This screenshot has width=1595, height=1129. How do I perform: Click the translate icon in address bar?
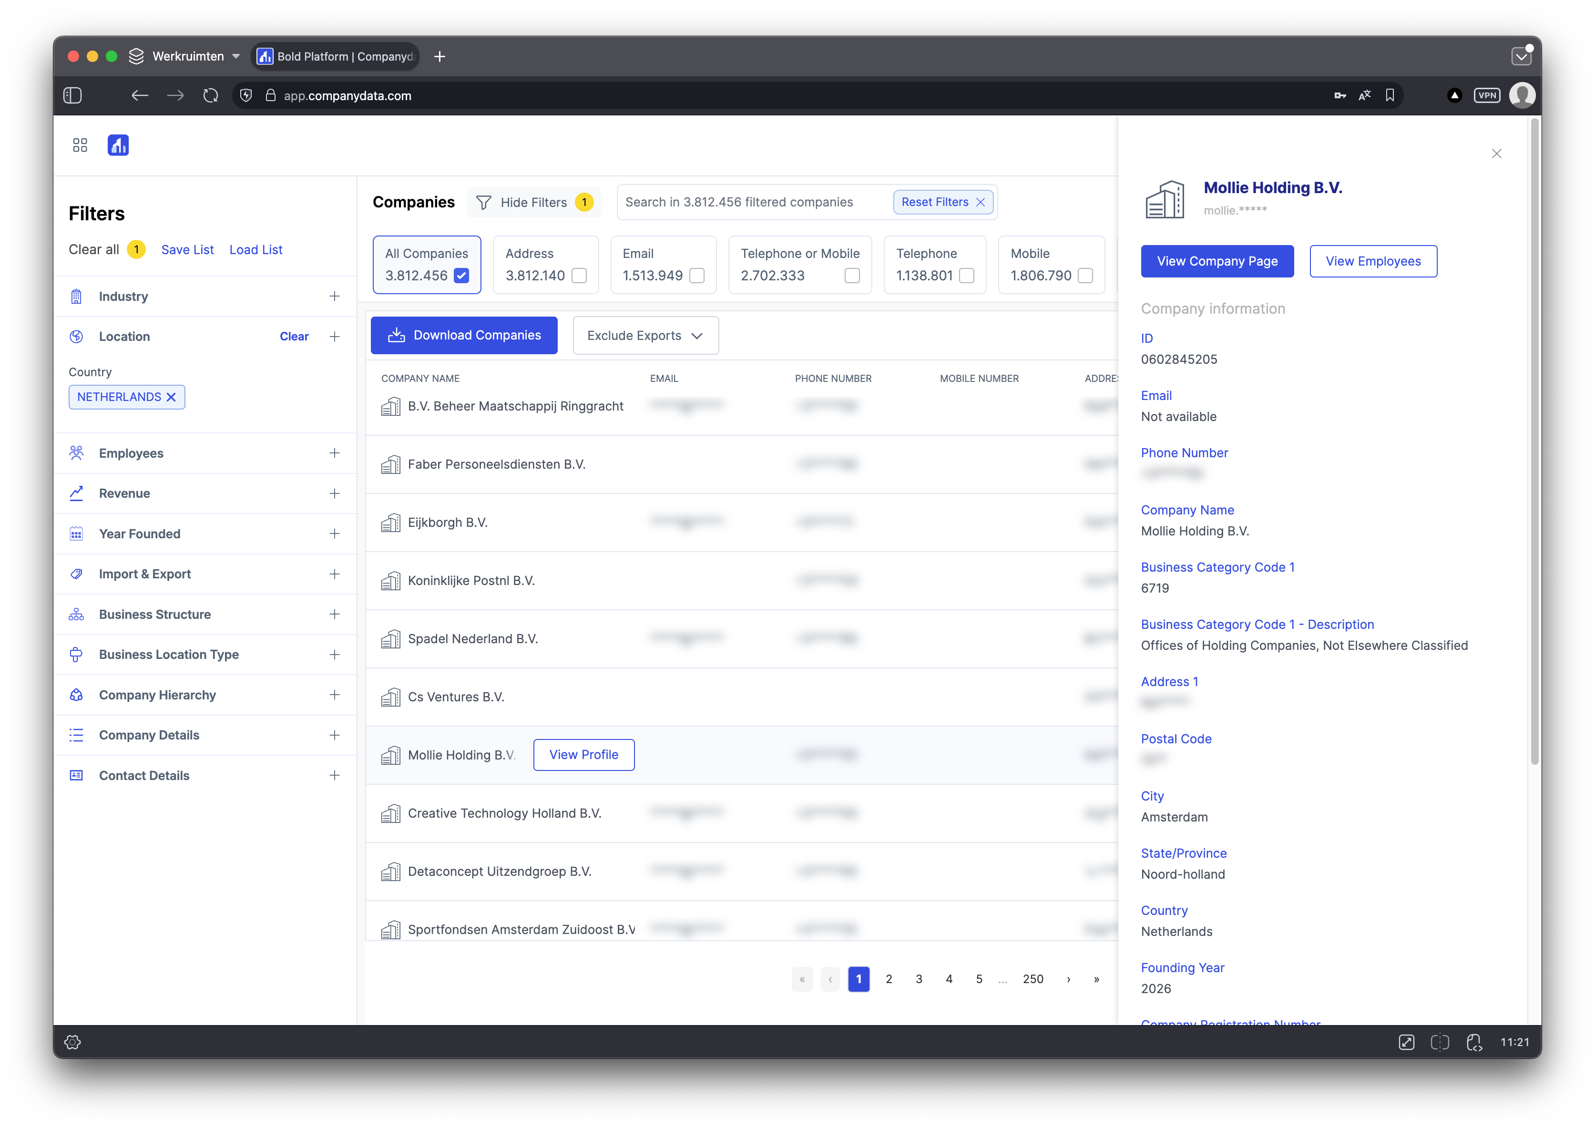[x=1364, y=95]
